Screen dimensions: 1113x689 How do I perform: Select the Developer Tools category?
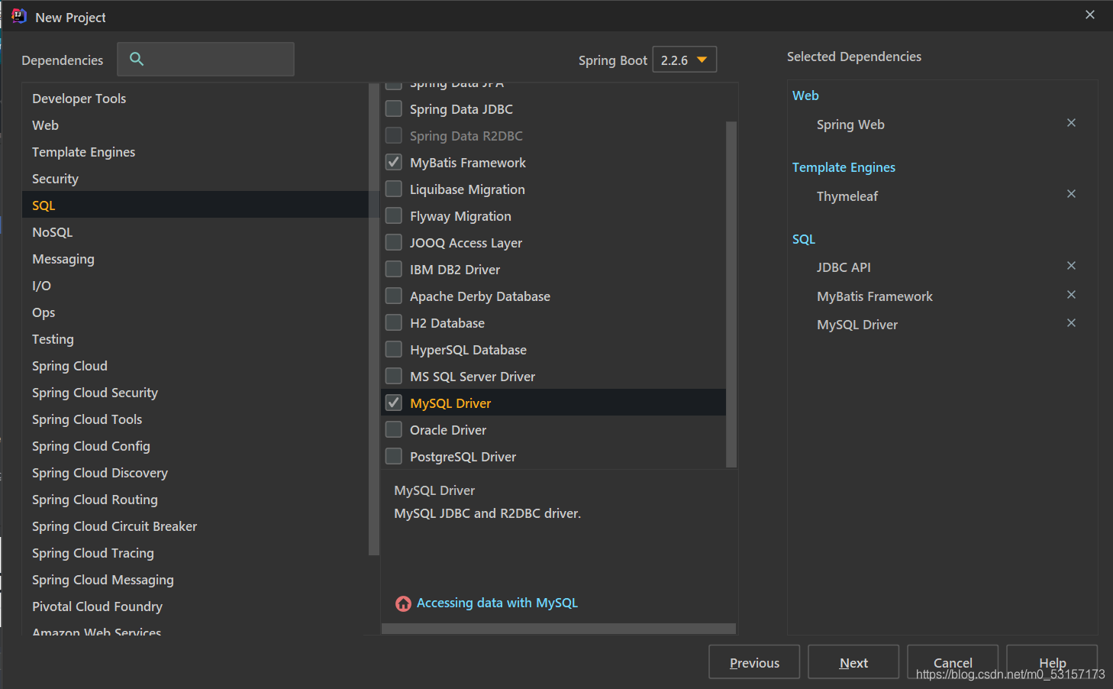coord(195,99)
